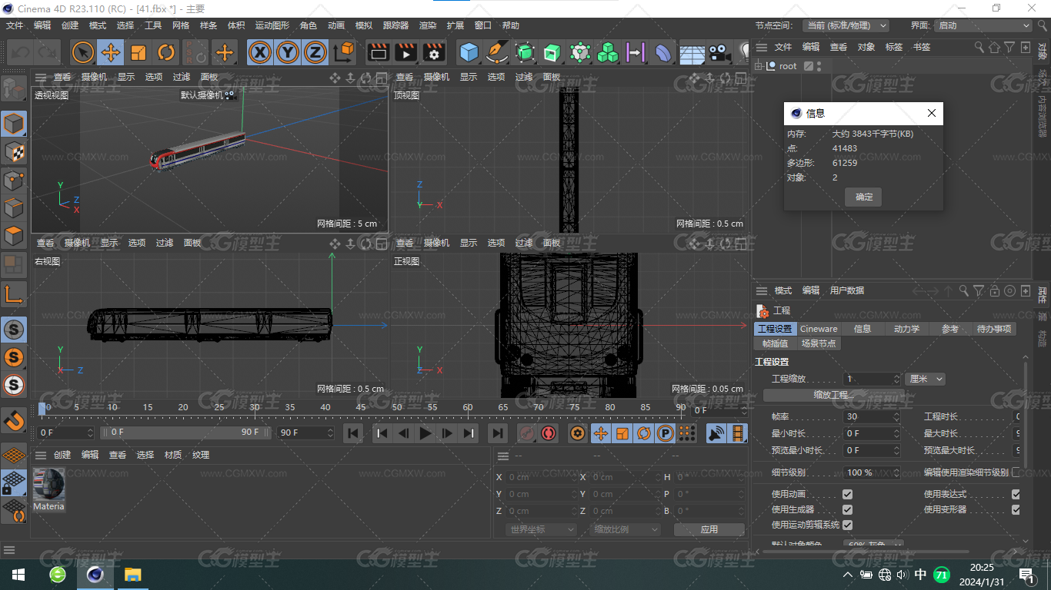This screenshot has width=1051, height=590.
Task: Activate the Rotate tool in top toolbar
Action: point(166,52)
